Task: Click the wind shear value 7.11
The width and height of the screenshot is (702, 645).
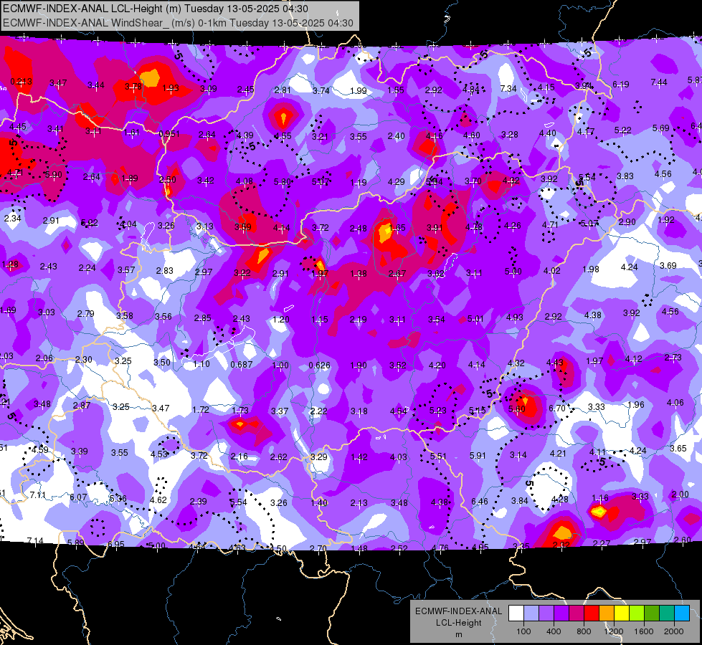Action: tap(37, 495)
